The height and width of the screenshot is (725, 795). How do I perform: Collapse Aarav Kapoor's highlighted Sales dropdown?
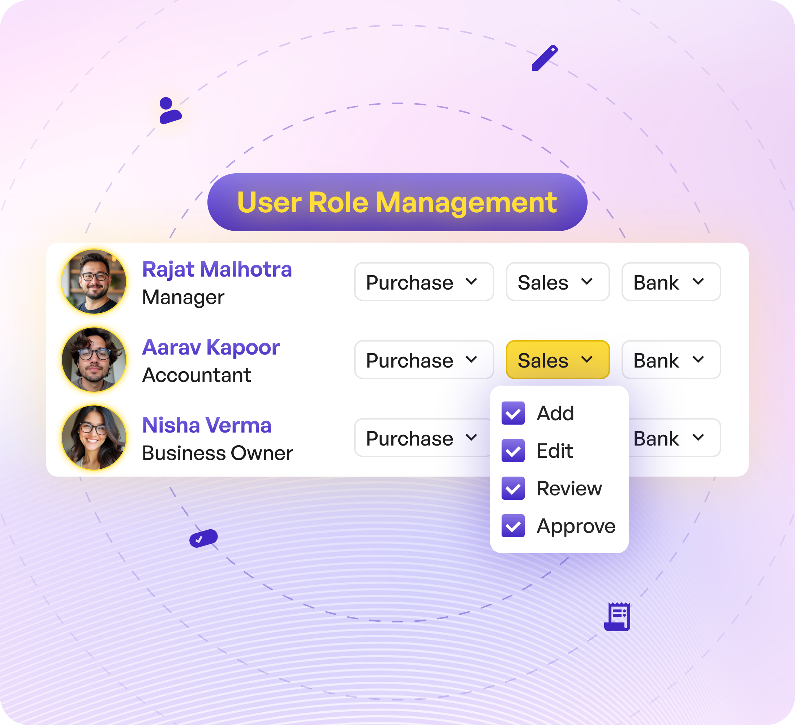pos(558,360)
